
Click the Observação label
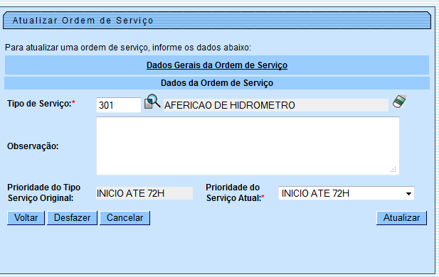(x=33, y=146)
